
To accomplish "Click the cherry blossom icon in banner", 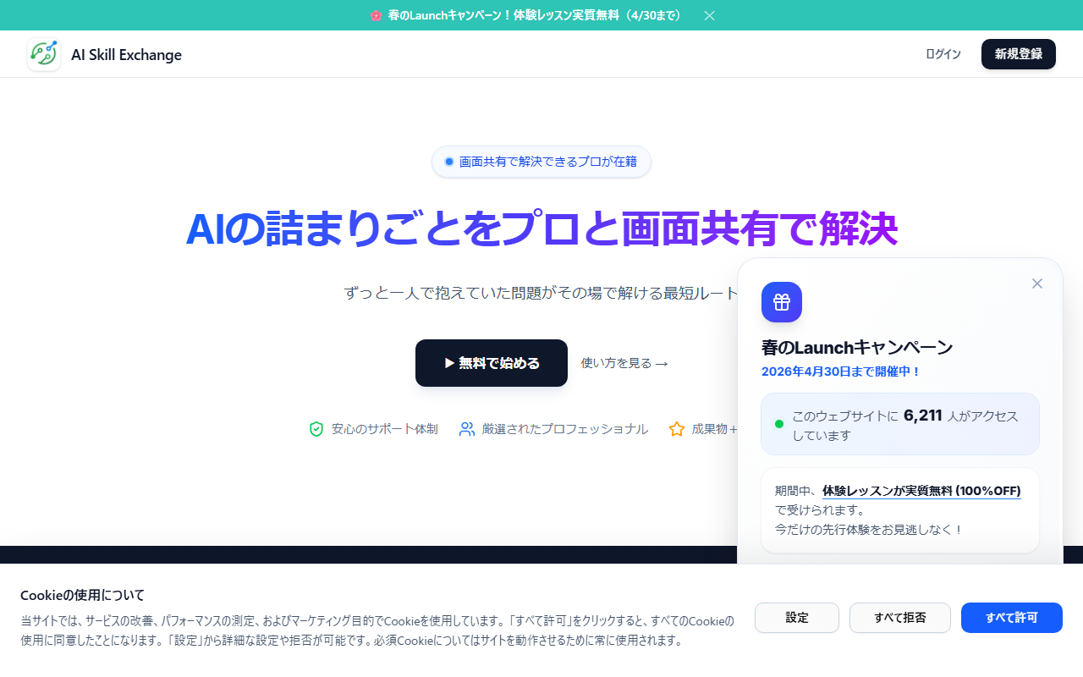I will coord(377,15).
